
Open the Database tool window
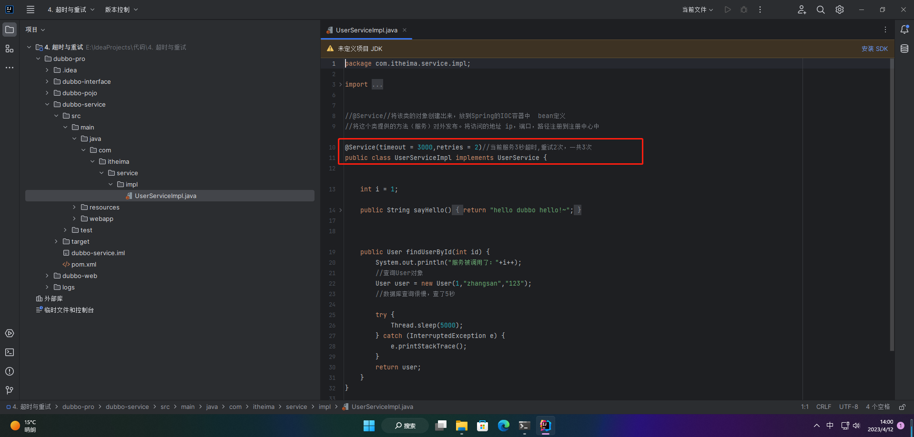pos(904,49)
